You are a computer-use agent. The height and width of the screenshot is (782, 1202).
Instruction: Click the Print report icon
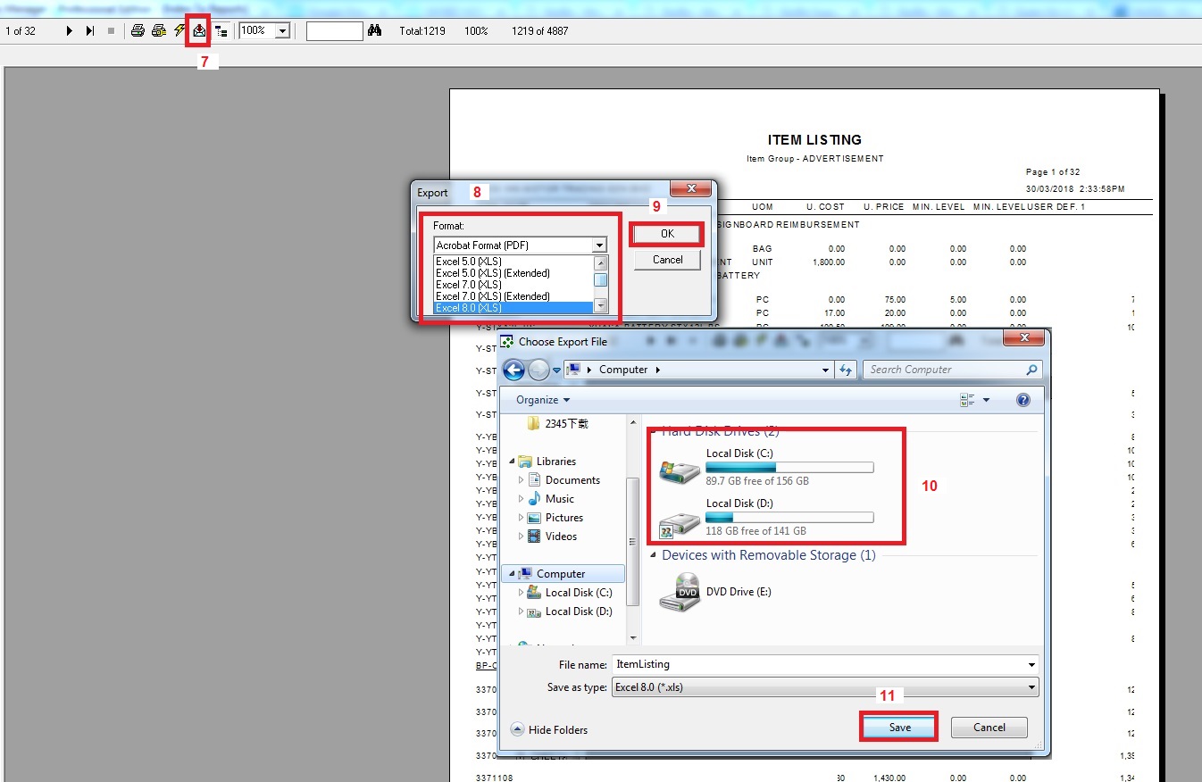(x=138, y=30)
